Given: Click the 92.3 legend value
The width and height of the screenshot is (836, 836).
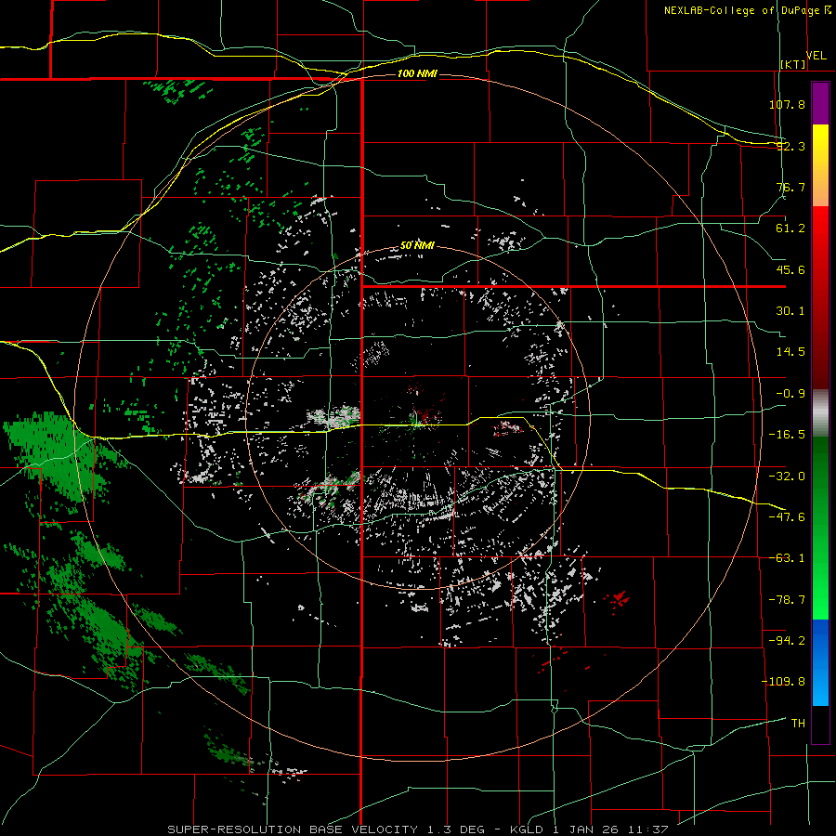Looking at the screenshot, I should click(790, 146).
